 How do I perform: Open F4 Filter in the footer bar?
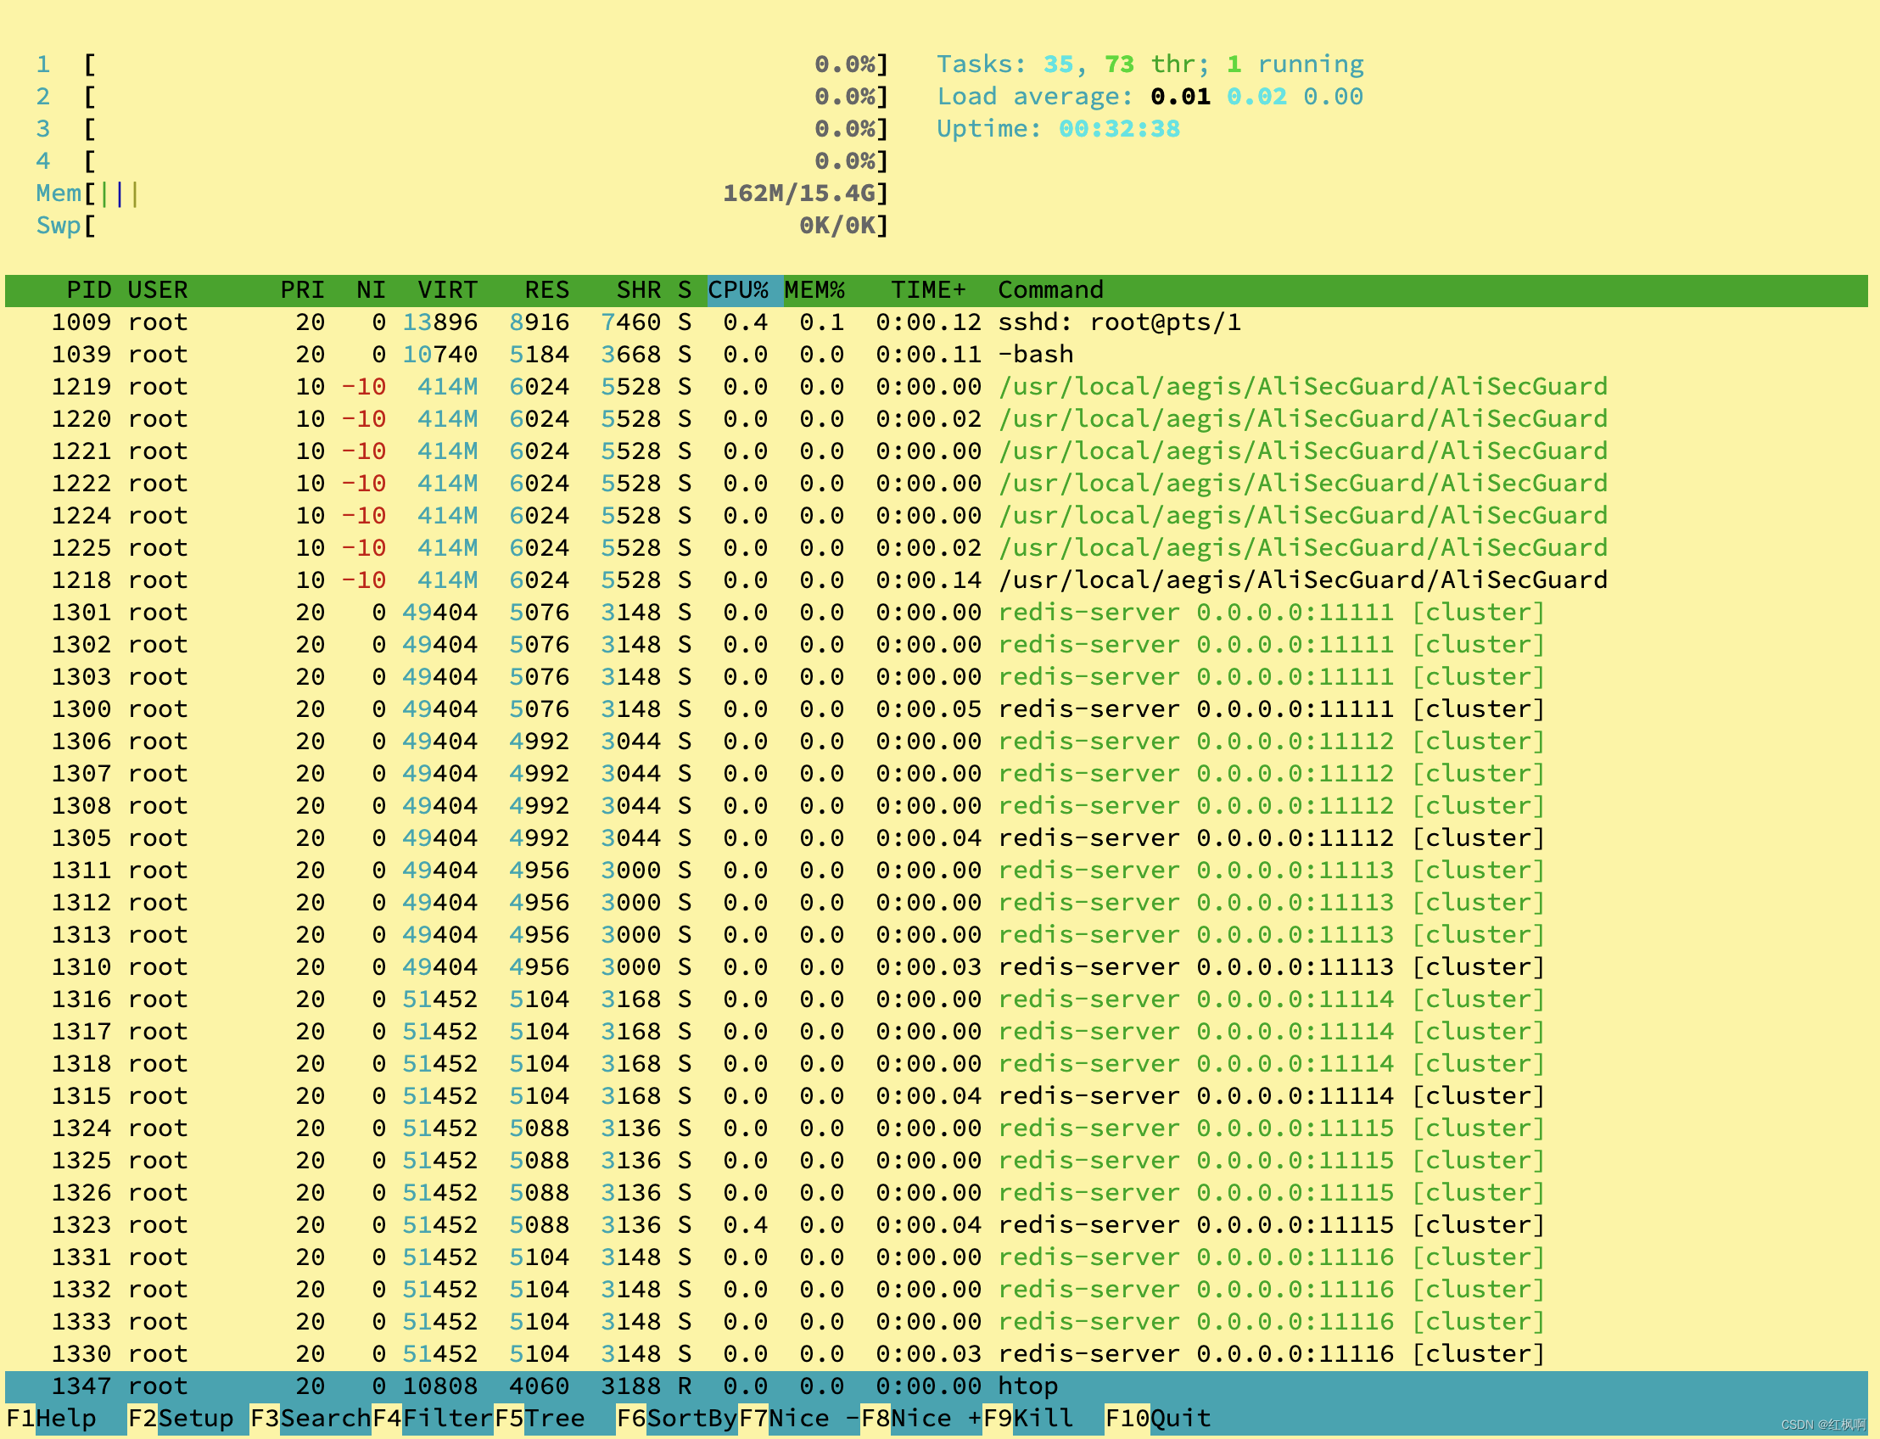tap(433, 1419)
